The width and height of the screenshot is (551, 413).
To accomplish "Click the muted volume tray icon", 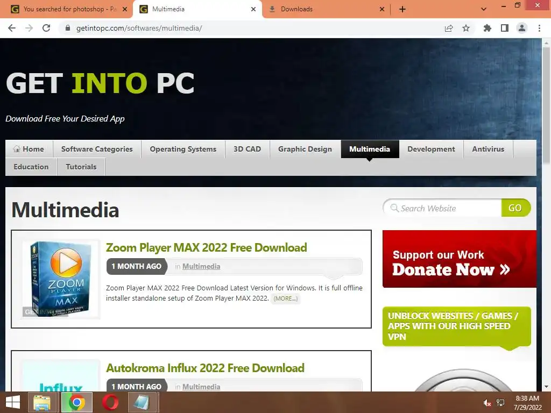I will [487, 403].
